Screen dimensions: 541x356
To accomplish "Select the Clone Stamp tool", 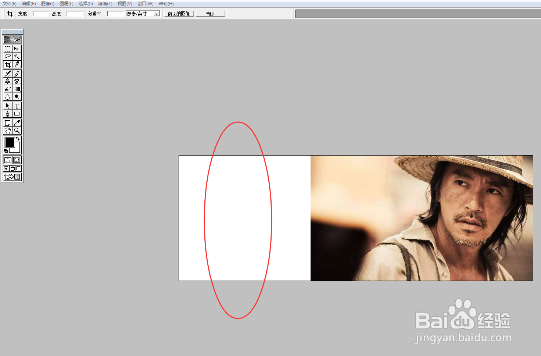I will coord(8,81).
